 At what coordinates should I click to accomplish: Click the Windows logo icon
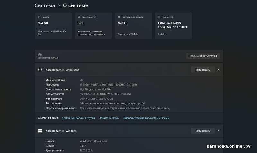point(40,131)
